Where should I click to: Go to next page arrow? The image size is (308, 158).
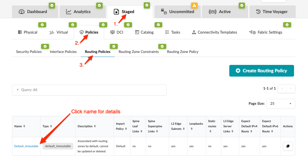click(290, 89)
